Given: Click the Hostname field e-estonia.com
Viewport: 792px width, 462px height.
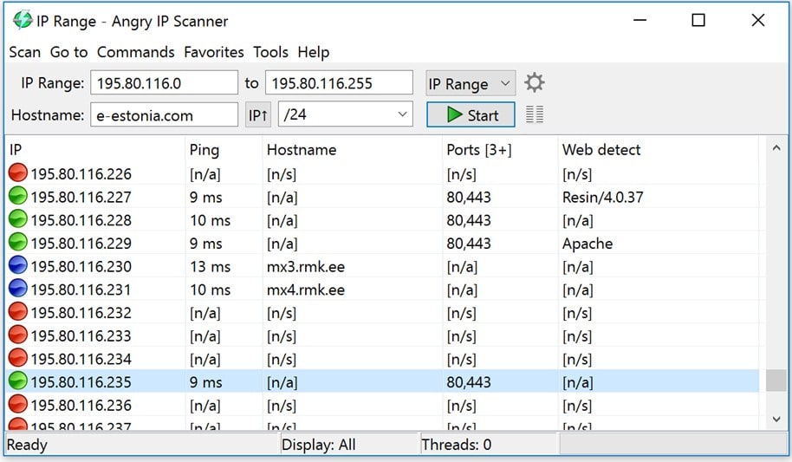Looking at the screenshot, I should click(x=164, y=114).
